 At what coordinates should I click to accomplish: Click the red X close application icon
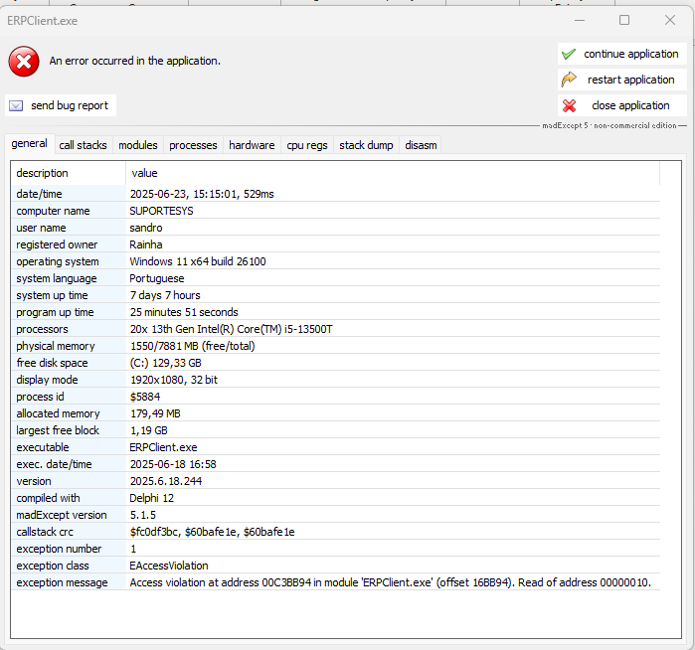point(569,105)
